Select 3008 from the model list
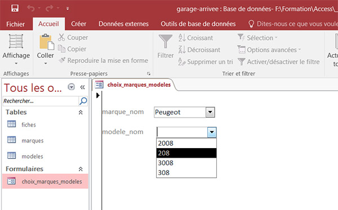The height and width of the screenshot is (210, 338). [x=186, y=163]
